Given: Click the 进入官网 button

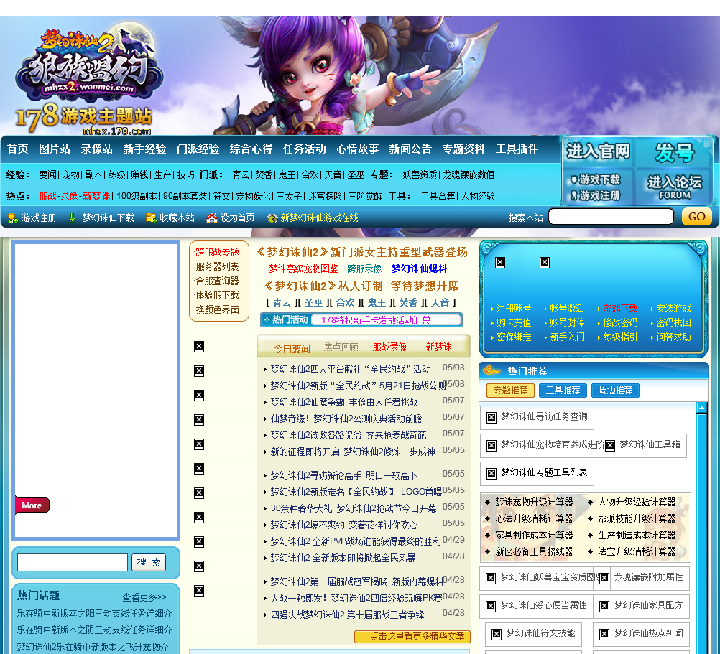Looking at the screenshot, I should pyautogui.click(x=597, y=151).
